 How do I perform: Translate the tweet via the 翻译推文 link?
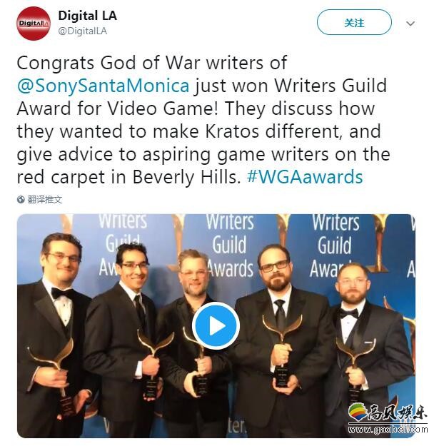click(45, 200)
